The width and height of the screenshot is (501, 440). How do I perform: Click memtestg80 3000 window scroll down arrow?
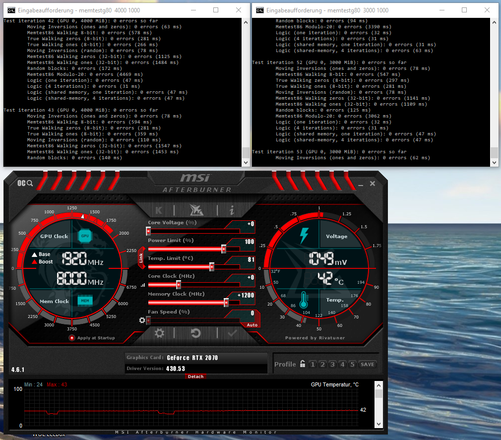(x=494, y=162)
